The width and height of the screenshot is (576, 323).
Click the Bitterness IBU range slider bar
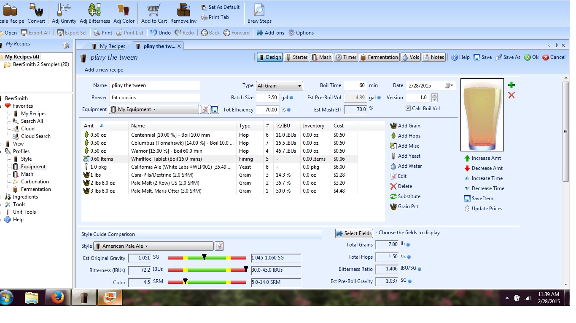207,270
